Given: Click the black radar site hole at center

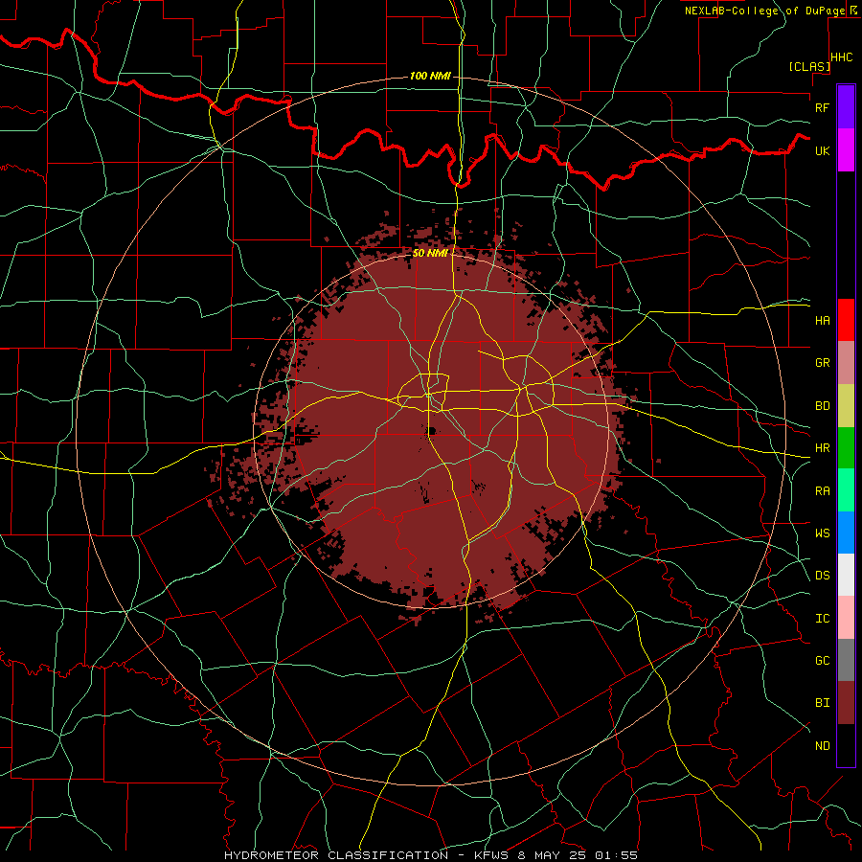Looking at the screenshot, I should (x=432, y=431).
